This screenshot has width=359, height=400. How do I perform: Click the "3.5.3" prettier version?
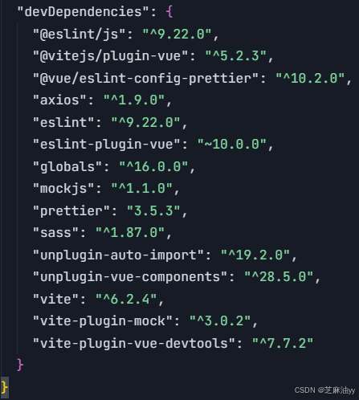[153, 211]
